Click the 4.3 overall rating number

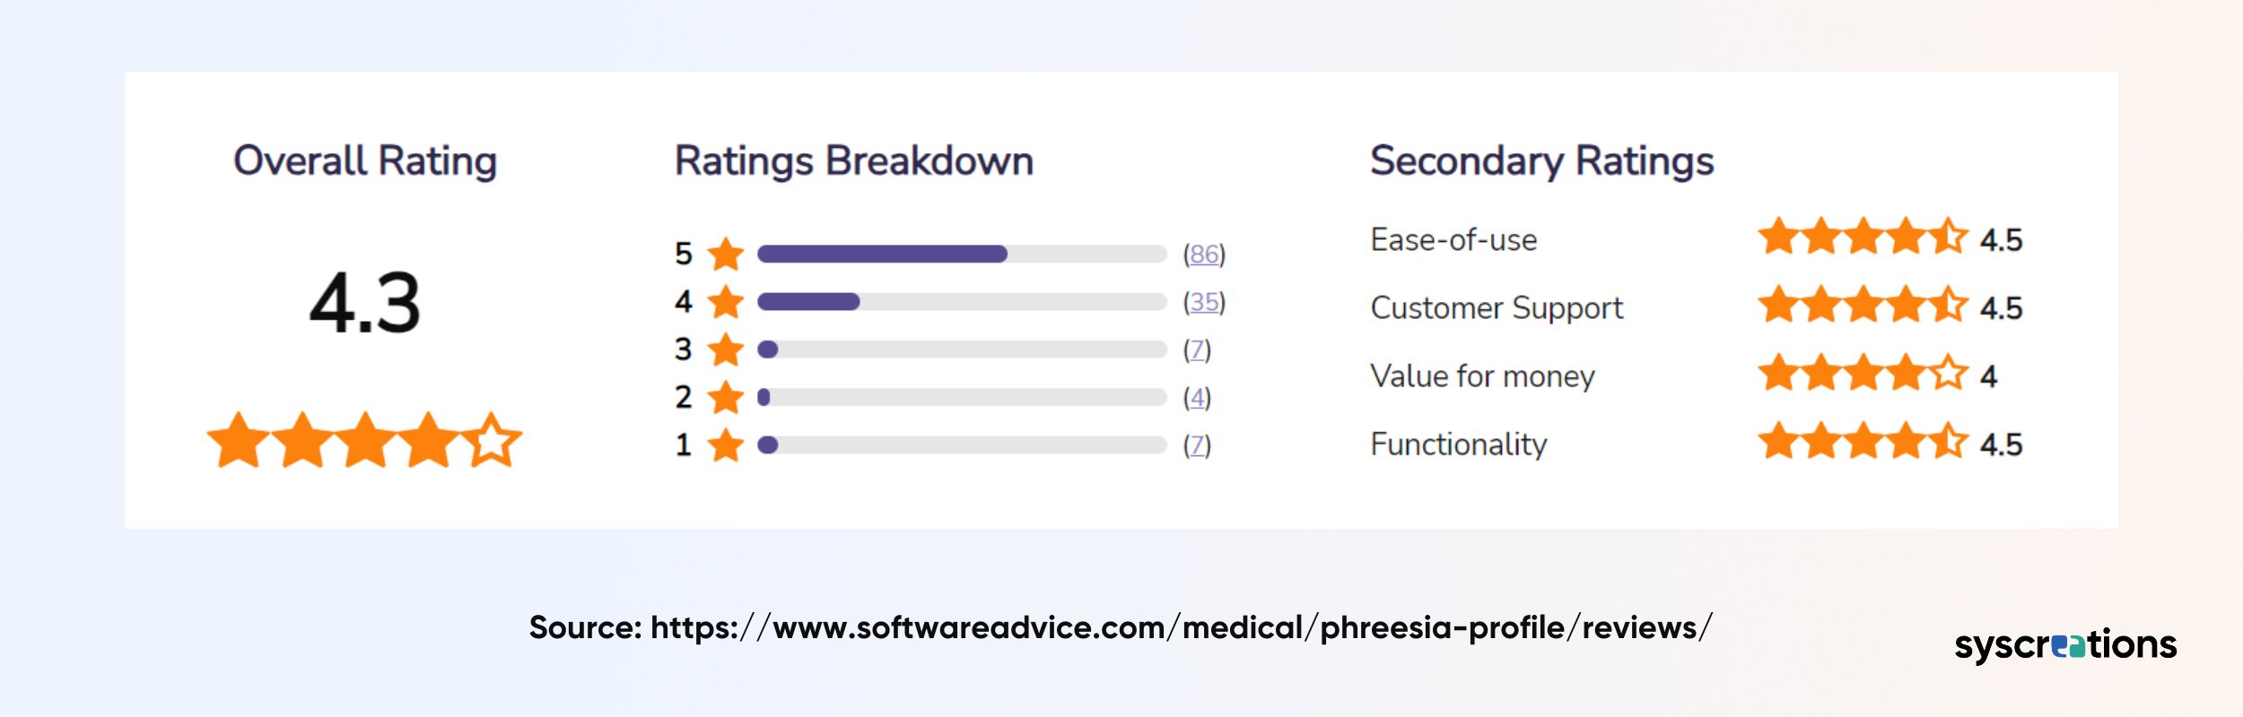364,303
